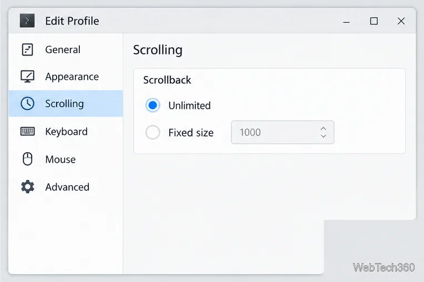Screen dimensions: 424x282
Task: Show the Advanced settings section
Action: pyautogui.click(x=66, y=187)
